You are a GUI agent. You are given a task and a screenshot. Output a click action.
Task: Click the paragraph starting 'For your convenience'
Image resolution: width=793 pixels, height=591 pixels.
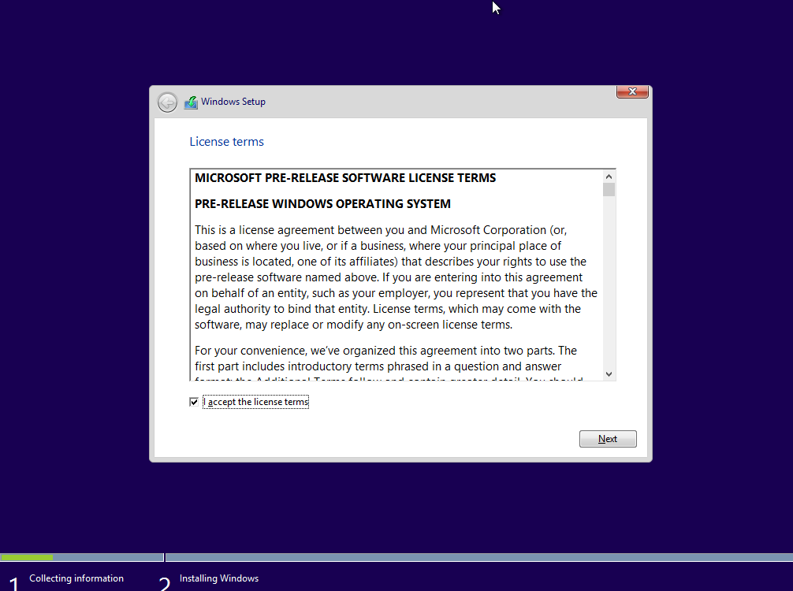click(386, 359)
